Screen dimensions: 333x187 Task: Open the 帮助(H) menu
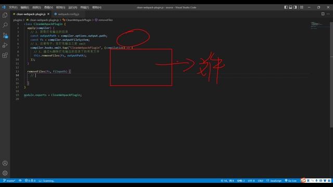pyautogui.click(x=97, y=7)
